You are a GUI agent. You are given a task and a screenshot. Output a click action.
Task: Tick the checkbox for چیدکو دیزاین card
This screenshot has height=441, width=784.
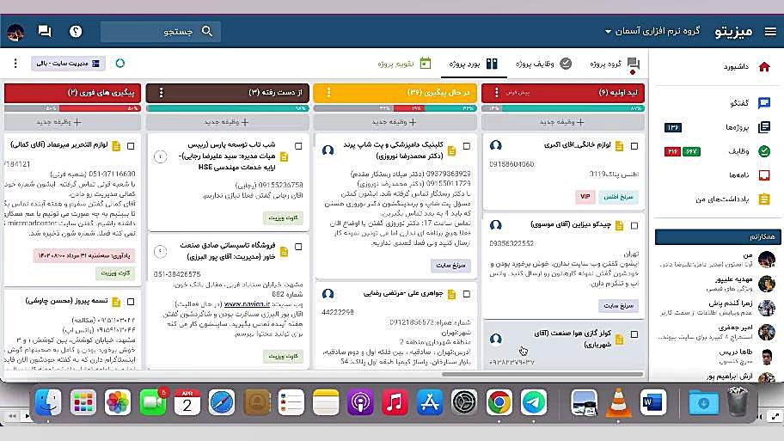pyautogui.click(x=634, y=225)
